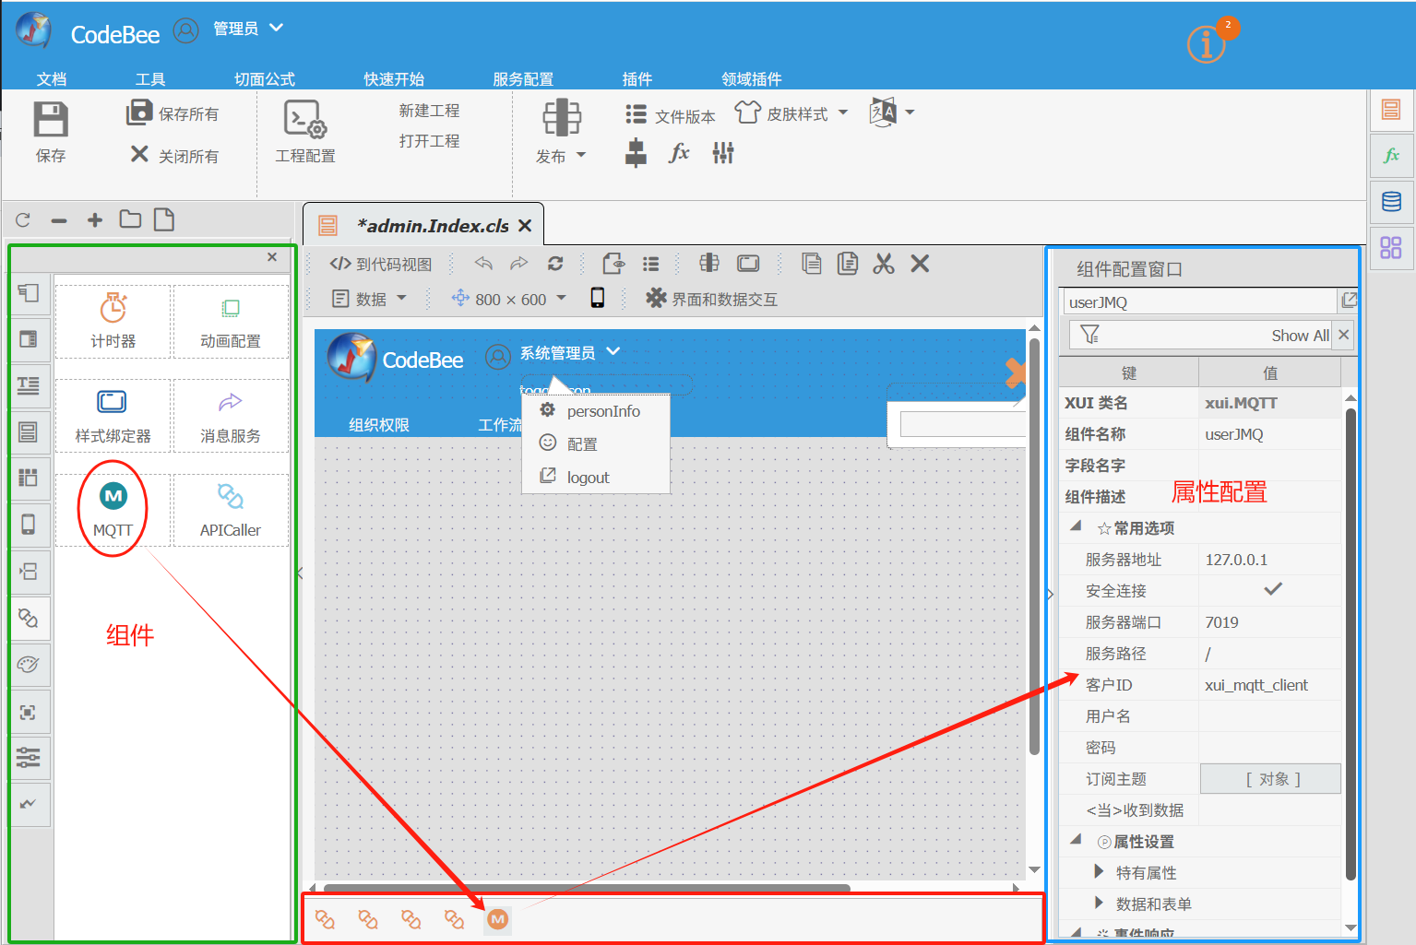Click the sliders settings icon in ribbon

[x=723, y=153]
